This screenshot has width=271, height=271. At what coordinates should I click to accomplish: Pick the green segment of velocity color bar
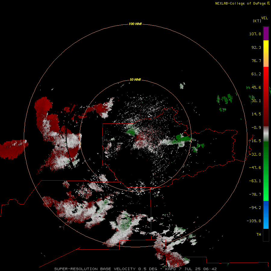266,171
